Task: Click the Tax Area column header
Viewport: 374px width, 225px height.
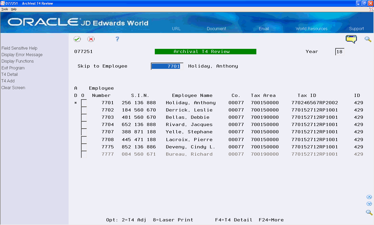Action: coord(263,96)
